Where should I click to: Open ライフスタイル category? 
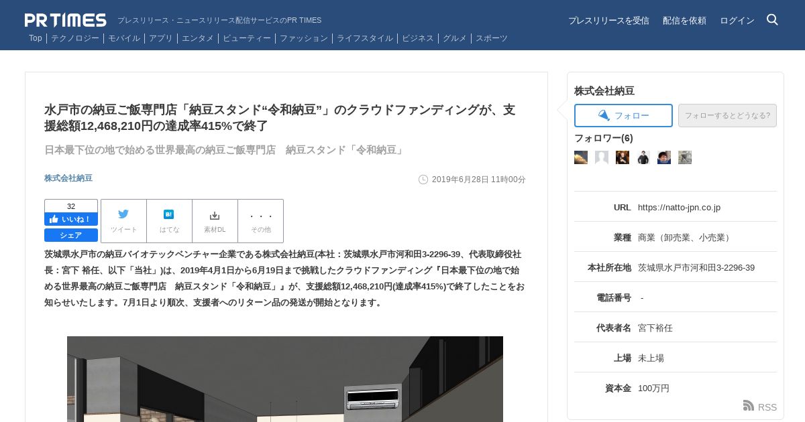[x=365, y=38]
